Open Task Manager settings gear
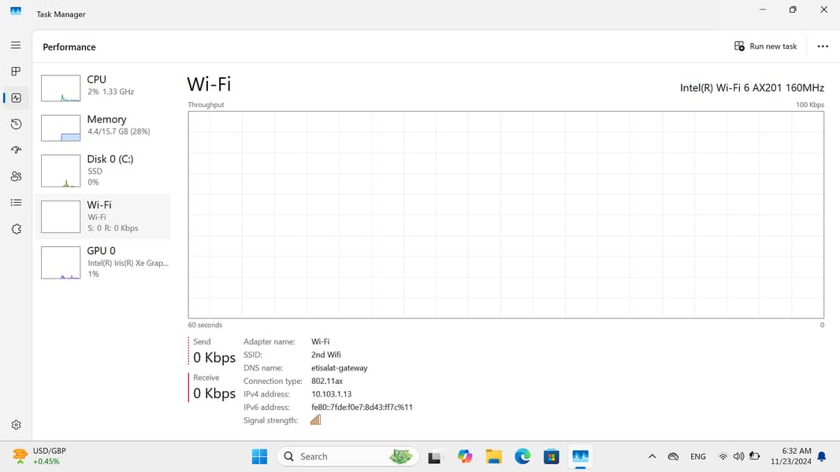This screenshot has height=472, width=840. (16, 425)
